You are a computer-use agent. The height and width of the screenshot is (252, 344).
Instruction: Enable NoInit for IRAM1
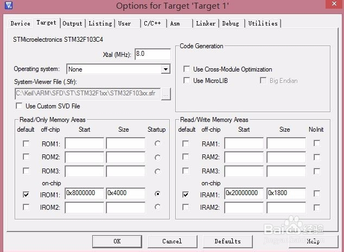click(317, 193)
